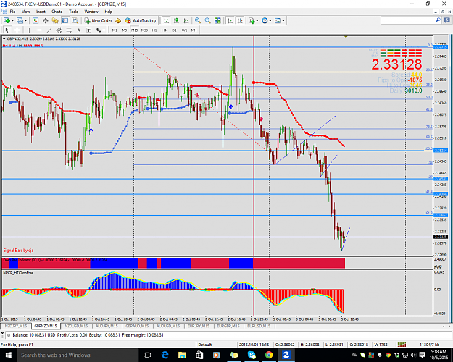Viewport: 453px width, 362px height.
Task: Open Skype from the taskbar
Action: pos(252,355)
